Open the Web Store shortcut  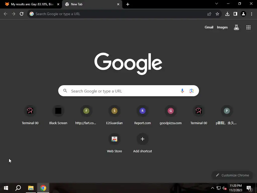[x=114, y=143]
